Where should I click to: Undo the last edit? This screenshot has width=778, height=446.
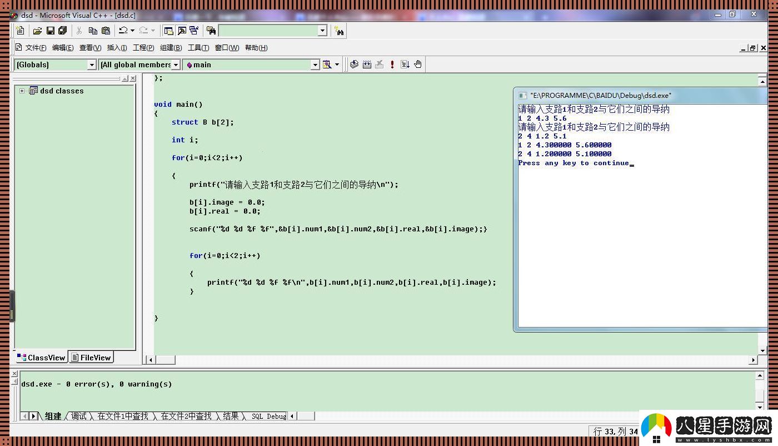[123, 31]
